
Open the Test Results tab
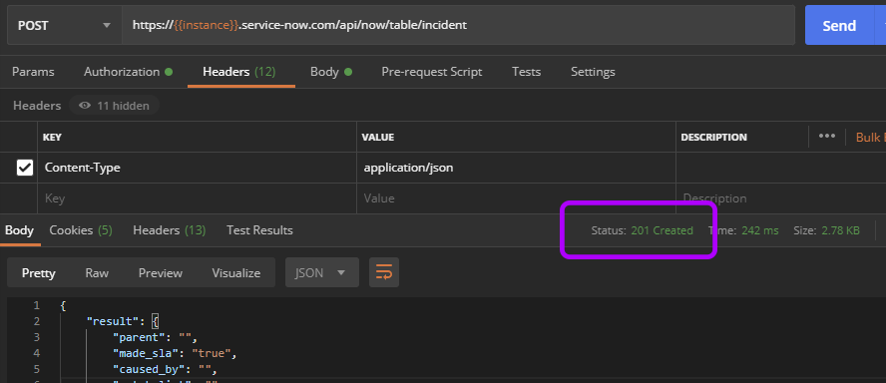[259, 230]
